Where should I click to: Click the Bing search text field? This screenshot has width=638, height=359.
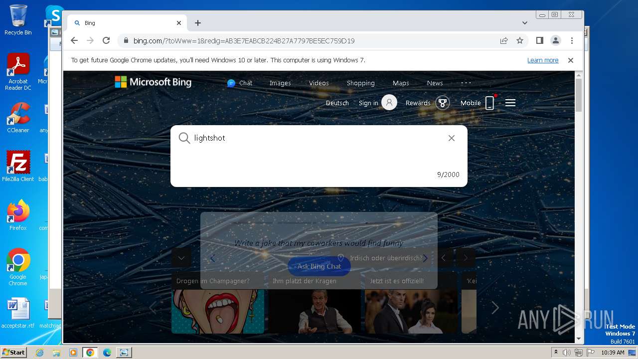[x=319, y=138]
